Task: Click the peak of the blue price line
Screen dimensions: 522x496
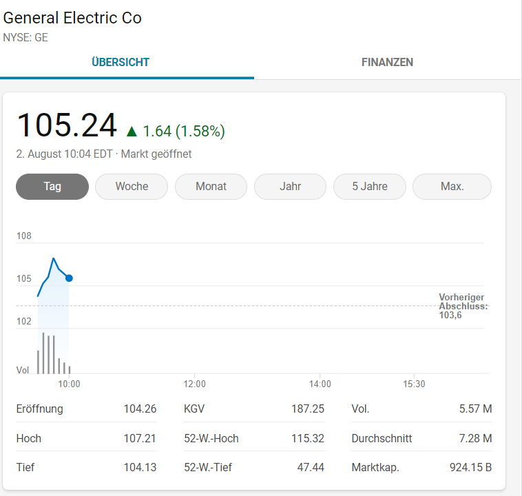Action: coord(53,258)
